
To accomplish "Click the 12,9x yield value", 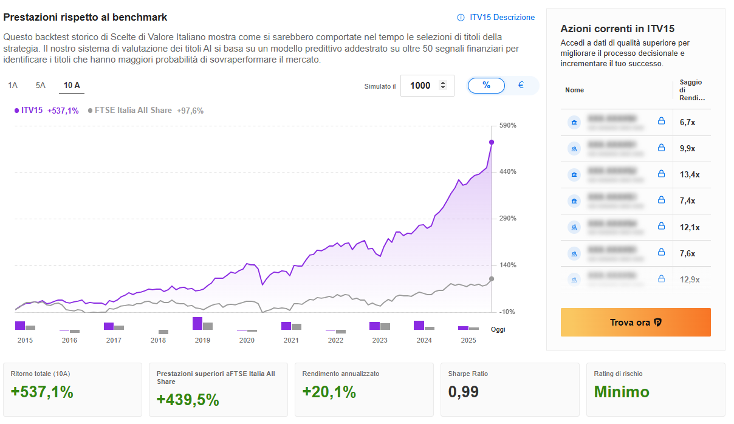I will 690,279.
